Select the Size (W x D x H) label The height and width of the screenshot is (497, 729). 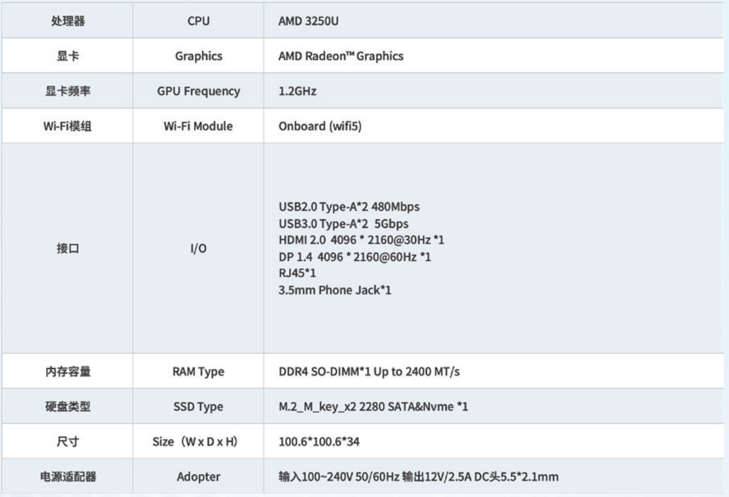[x=195, y=441]
